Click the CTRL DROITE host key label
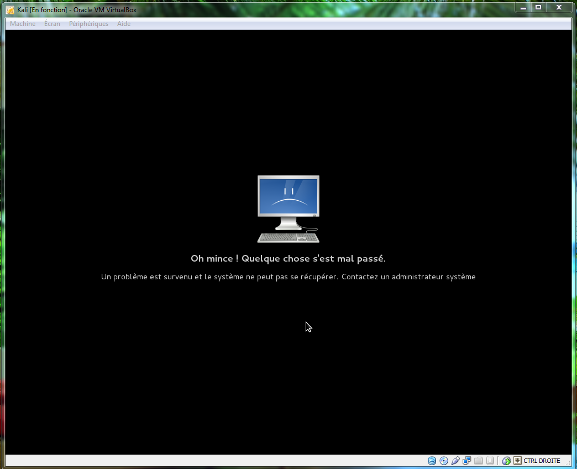The image size is (577, 469). click(542, 461)
